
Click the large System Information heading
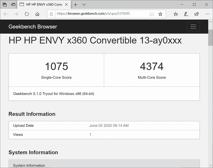coord(33,152)
